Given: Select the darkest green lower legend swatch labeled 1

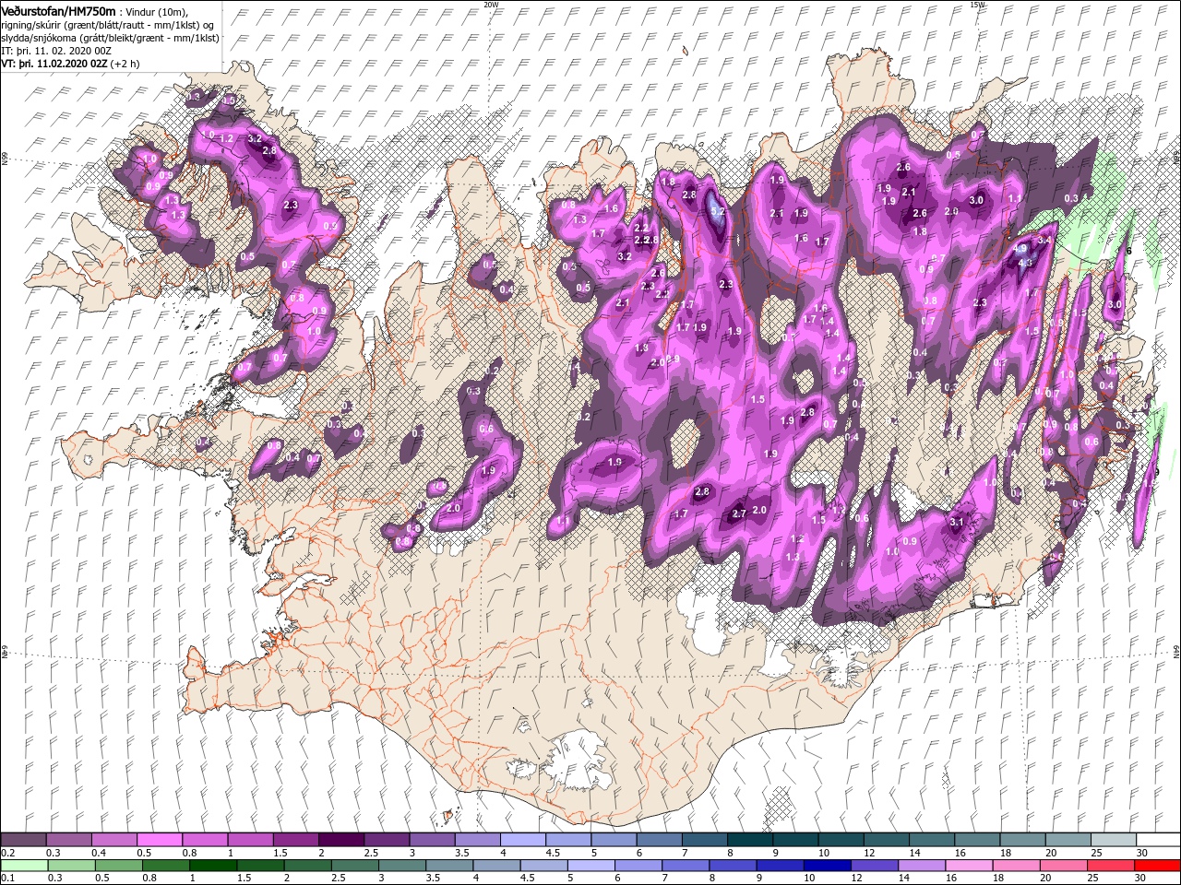Looking at the screenshot, I should (212, 866).
